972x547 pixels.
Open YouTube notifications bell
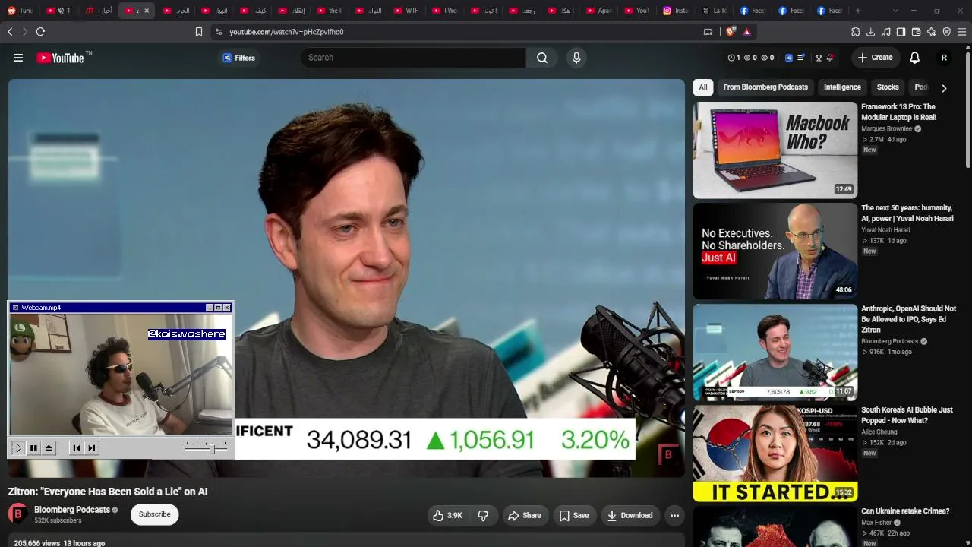(915, 58)
